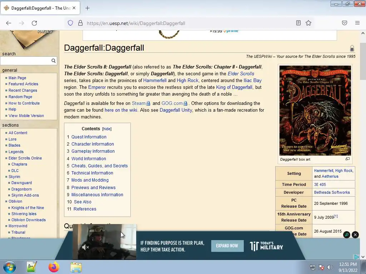Jump to Cheats, Guides, and Secrets
Image resolution: width=366 pixels, height=274 pixels.
coord(99,166)
